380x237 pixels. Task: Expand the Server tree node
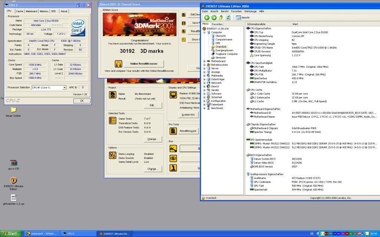204,69
